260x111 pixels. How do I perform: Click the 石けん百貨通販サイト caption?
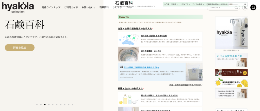(231, 51)
